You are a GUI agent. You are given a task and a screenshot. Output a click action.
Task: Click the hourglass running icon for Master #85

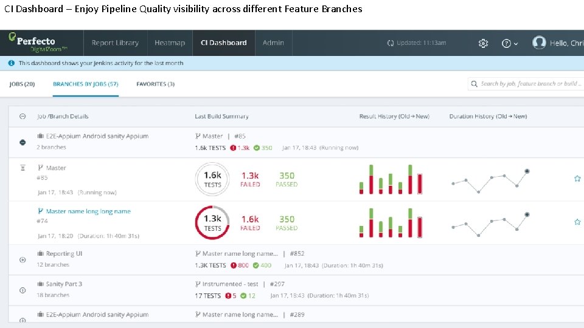(23, 168)
